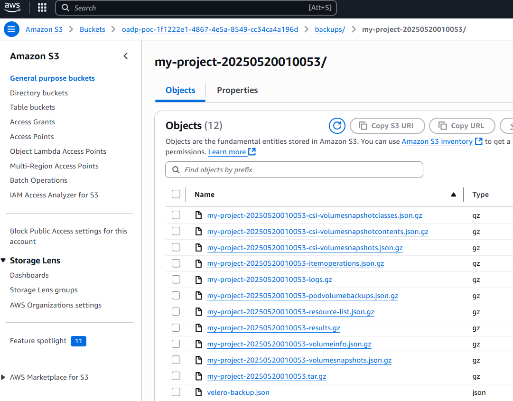
Task: Click the Type column header
Action: 481,195
